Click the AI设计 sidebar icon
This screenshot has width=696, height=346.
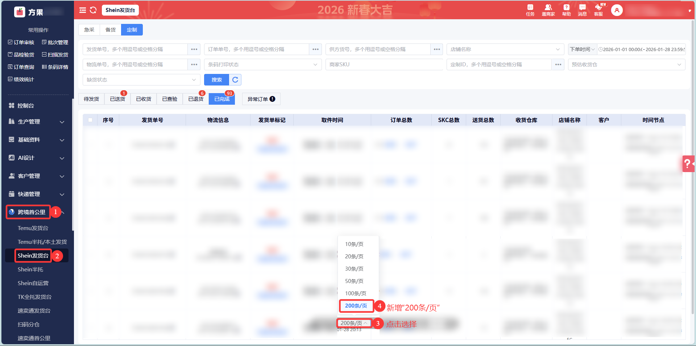tap(12, 158)
